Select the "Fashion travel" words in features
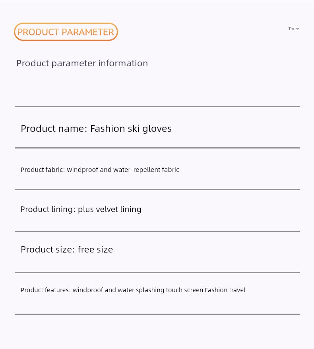The width and height of the screenshot is (314, 349). pyautogui.click(x=225, y=290)
